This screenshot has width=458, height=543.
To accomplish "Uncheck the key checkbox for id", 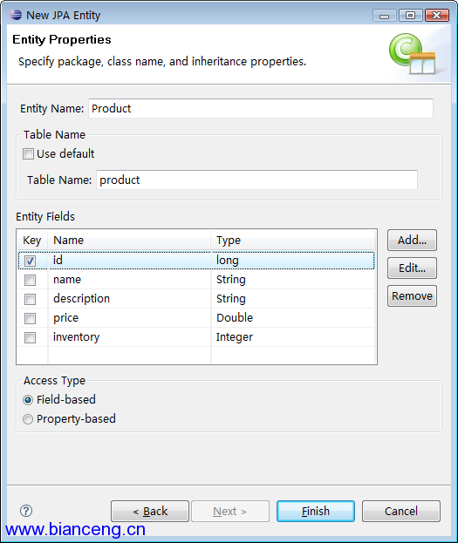I will pos(30,261).
